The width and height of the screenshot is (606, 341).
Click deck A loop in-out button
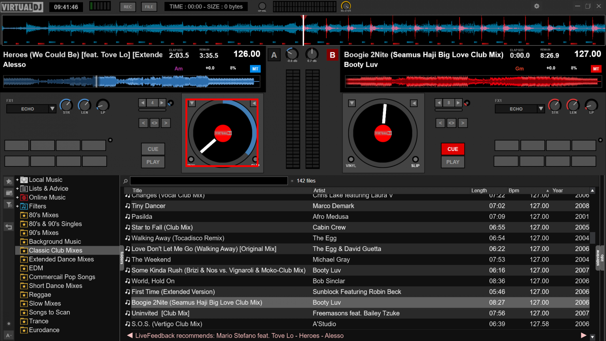[x=154, y=123]
